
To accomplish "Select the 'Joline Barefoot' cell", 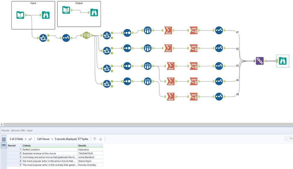I will pyautogui.click(x=90, y=157).
